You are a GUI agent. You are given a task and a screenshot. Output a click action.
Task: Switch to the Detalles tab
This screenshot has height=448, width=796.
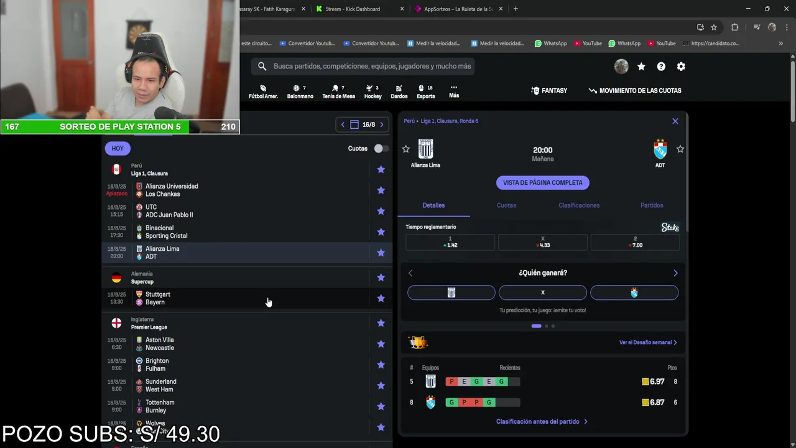433,205
